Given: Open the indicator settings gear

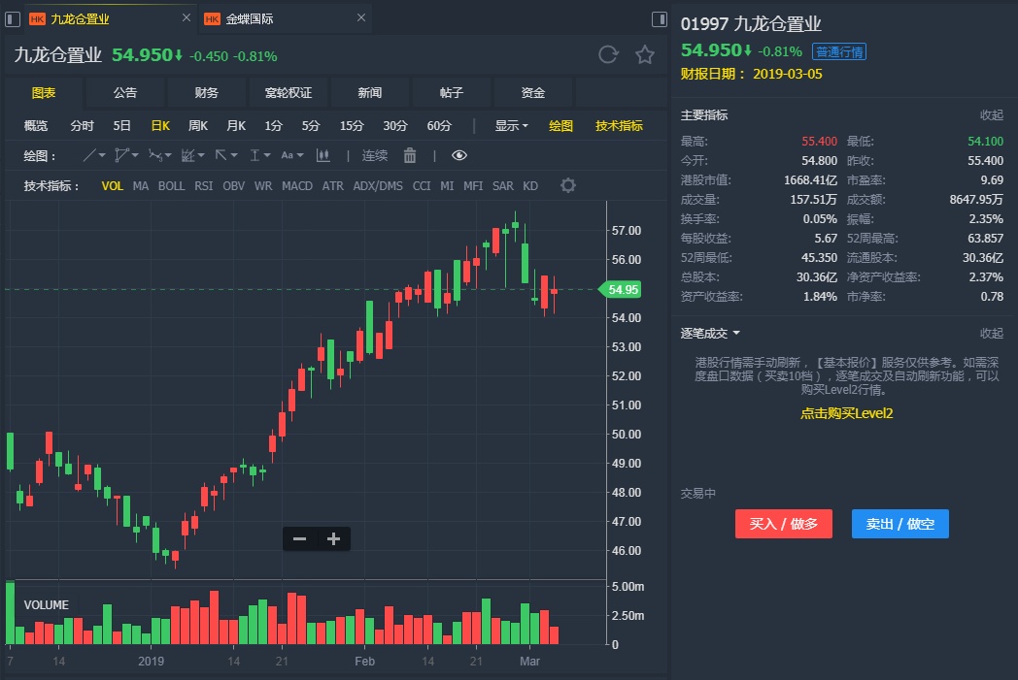Looking at the screenshot, I should click(568, 185).
